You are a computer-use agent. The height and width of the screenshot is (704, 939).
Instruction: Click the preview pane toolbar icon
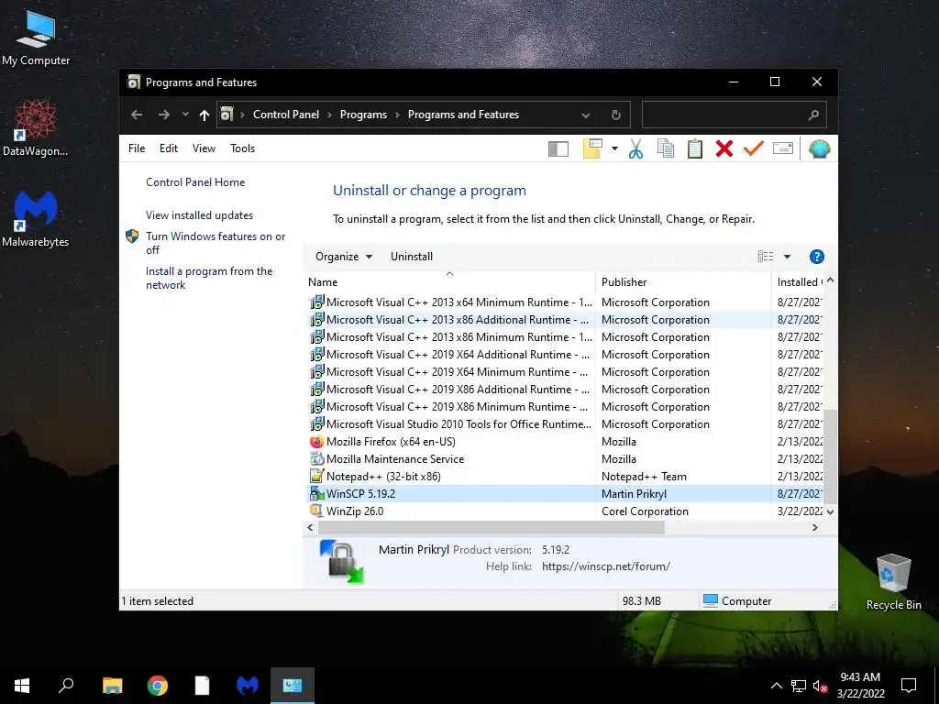point(558,148)
